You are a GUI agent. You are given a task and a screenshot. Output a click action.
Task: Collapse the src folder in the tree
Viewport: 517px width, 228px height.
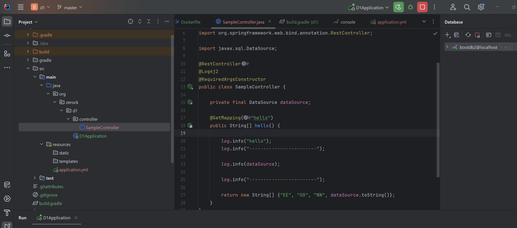[28, 69]
